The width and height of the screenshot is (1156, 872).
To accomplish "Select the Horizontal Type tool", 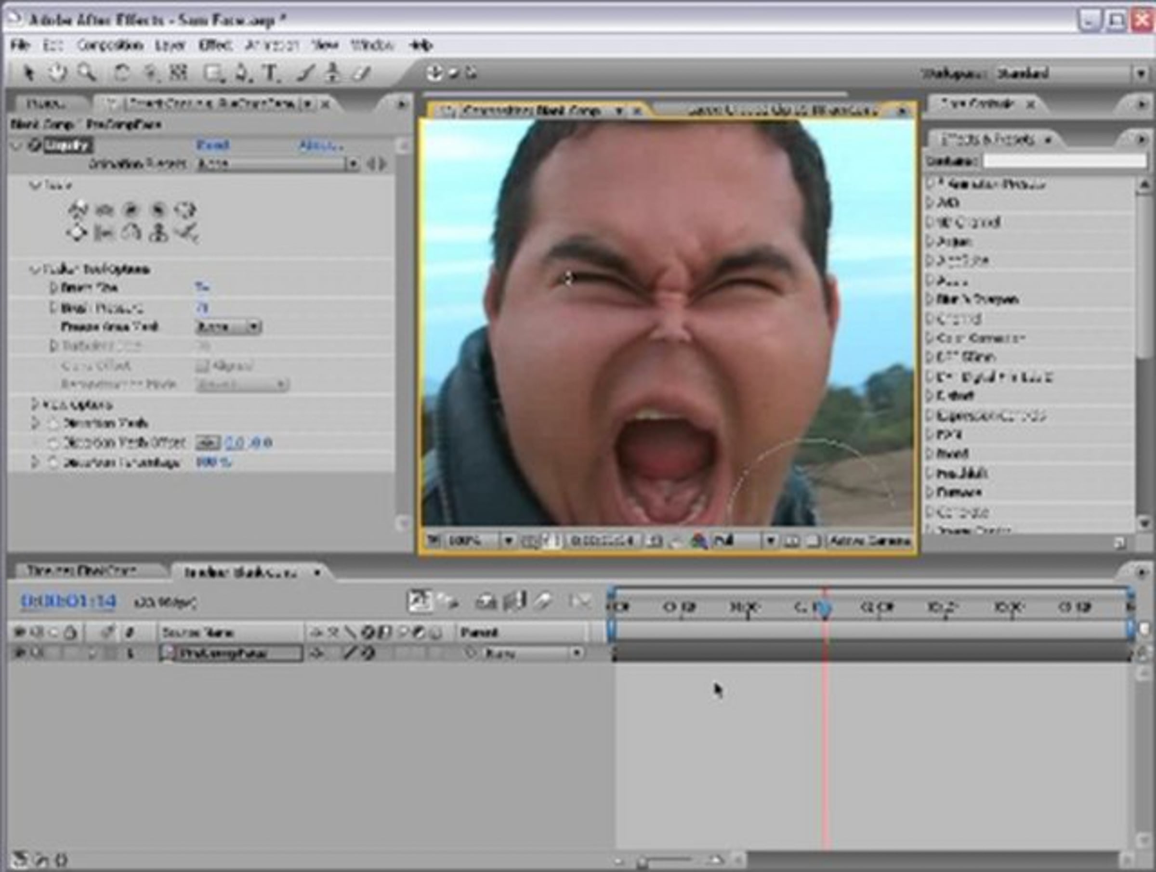I will point(270,73).
